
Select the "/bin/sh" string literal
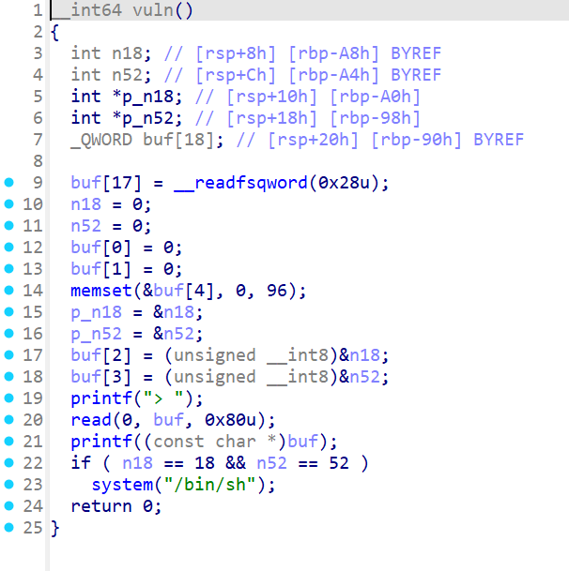[x=209, y=485]
